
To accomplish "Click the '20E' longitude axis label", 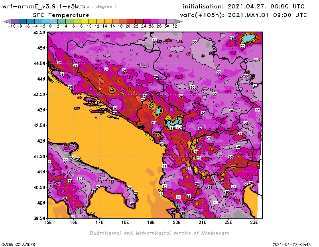I will pyautogui.click(x=177, y=222).
